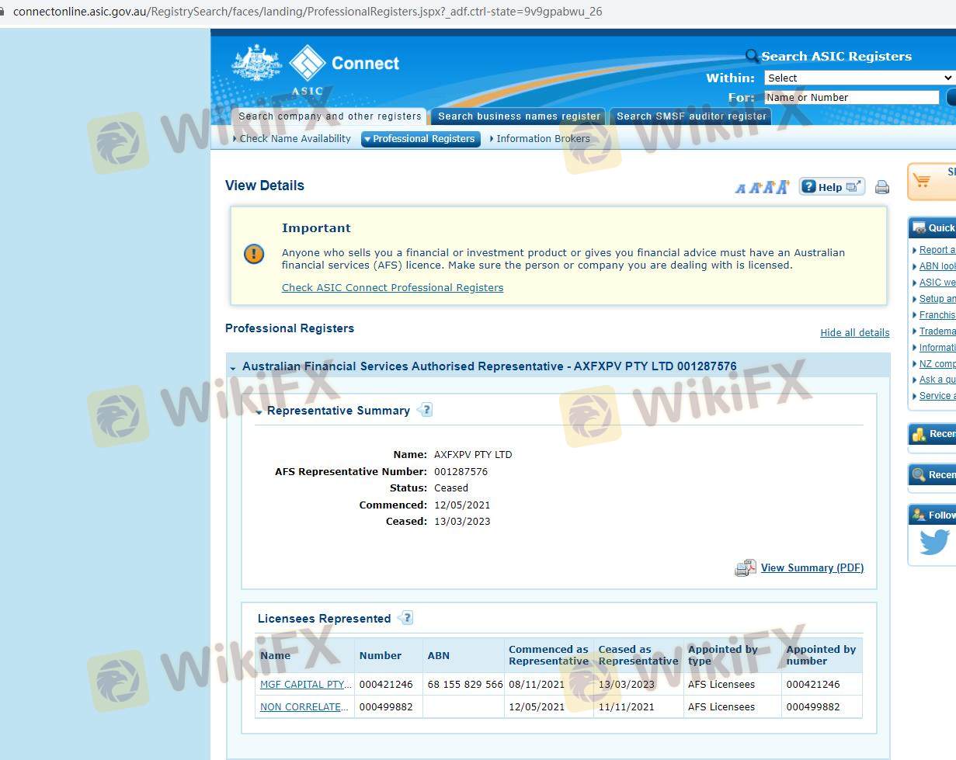Screen dimensions: 956x760
Task: Click Check ASIC Connect Professional Registers link
Action: pos(392,287)
